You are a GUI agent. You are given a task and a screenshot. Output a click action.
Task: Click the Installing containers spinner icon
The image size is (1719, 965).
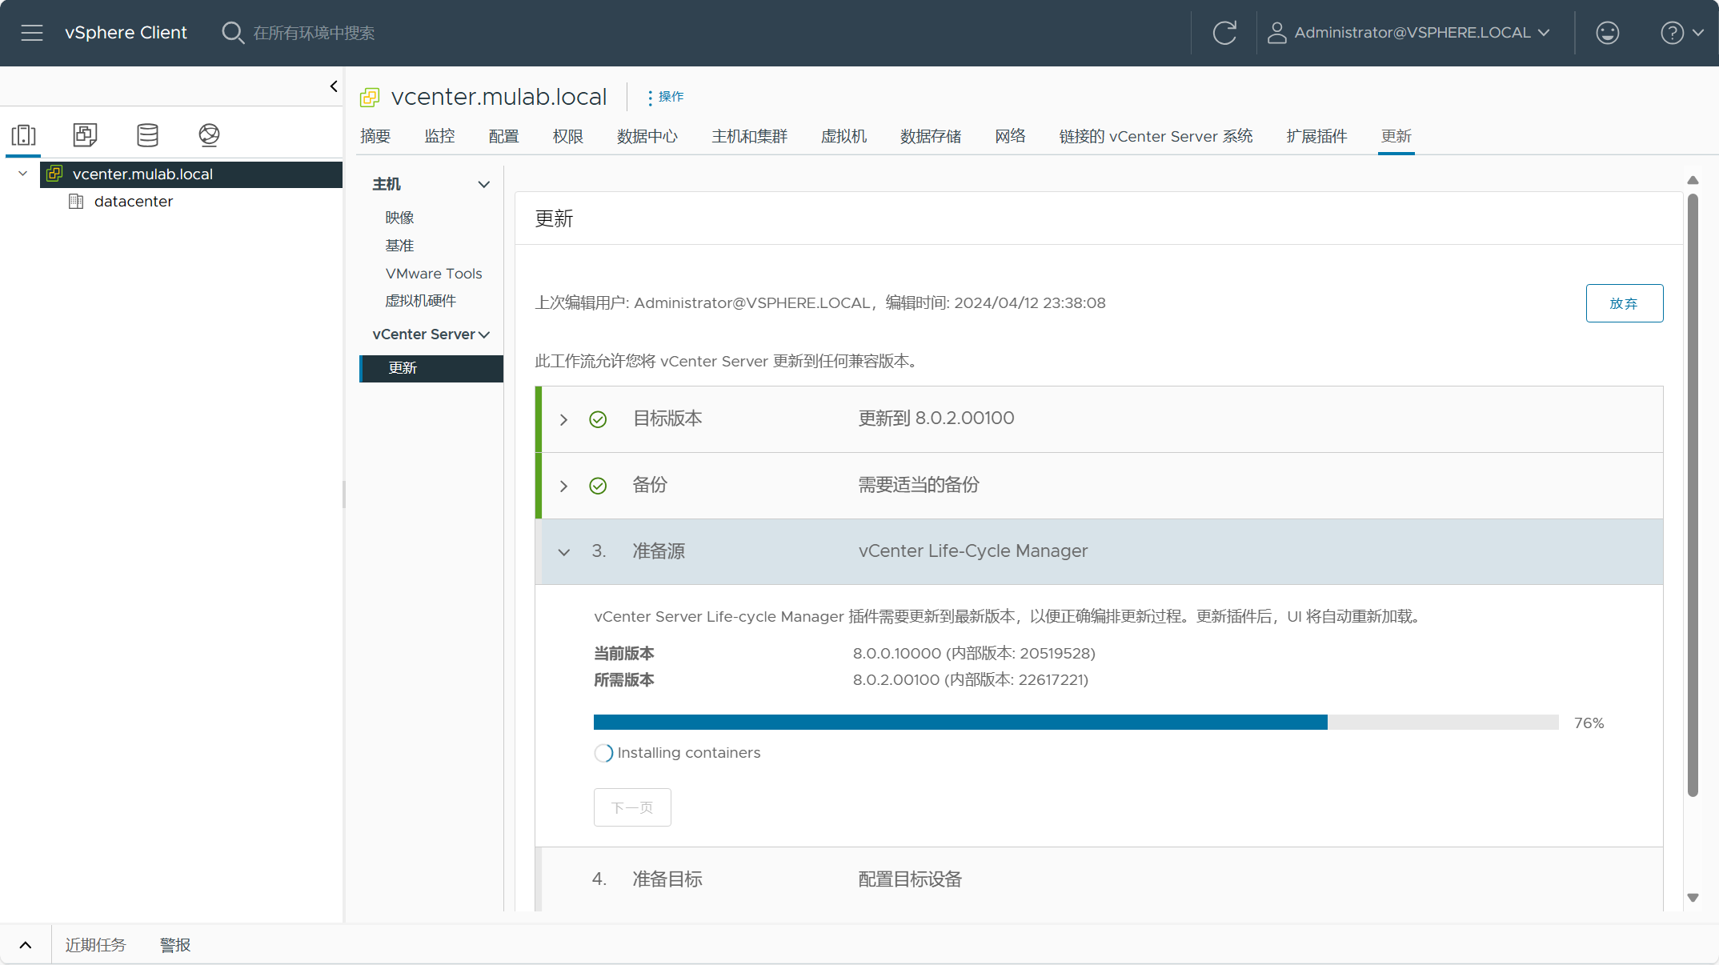click(603, 753)
